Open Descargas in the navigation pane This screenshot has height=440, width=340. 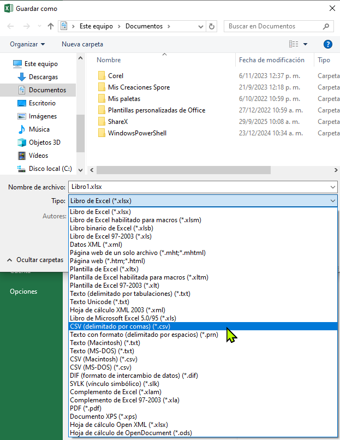43,77
